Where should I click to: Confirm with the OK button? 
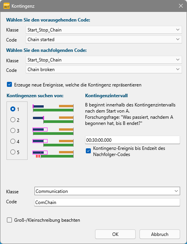point(115,234)
